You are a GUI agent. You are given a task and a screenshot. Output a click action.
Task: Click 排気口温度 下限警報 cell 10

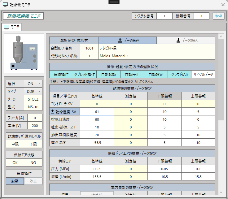coord(164,119)
